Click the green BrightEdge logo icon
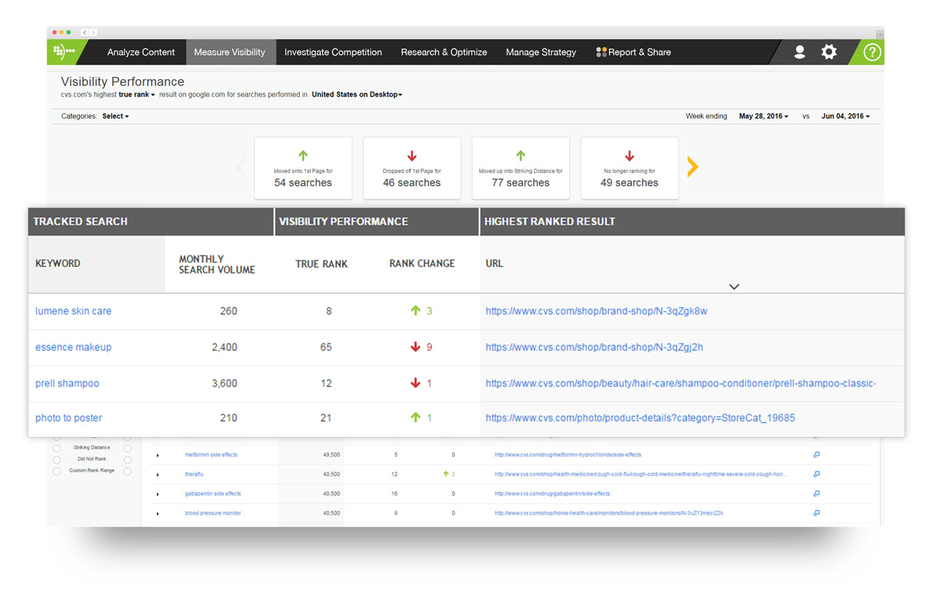This screenshot has width=932, height=608. (64, 51)
